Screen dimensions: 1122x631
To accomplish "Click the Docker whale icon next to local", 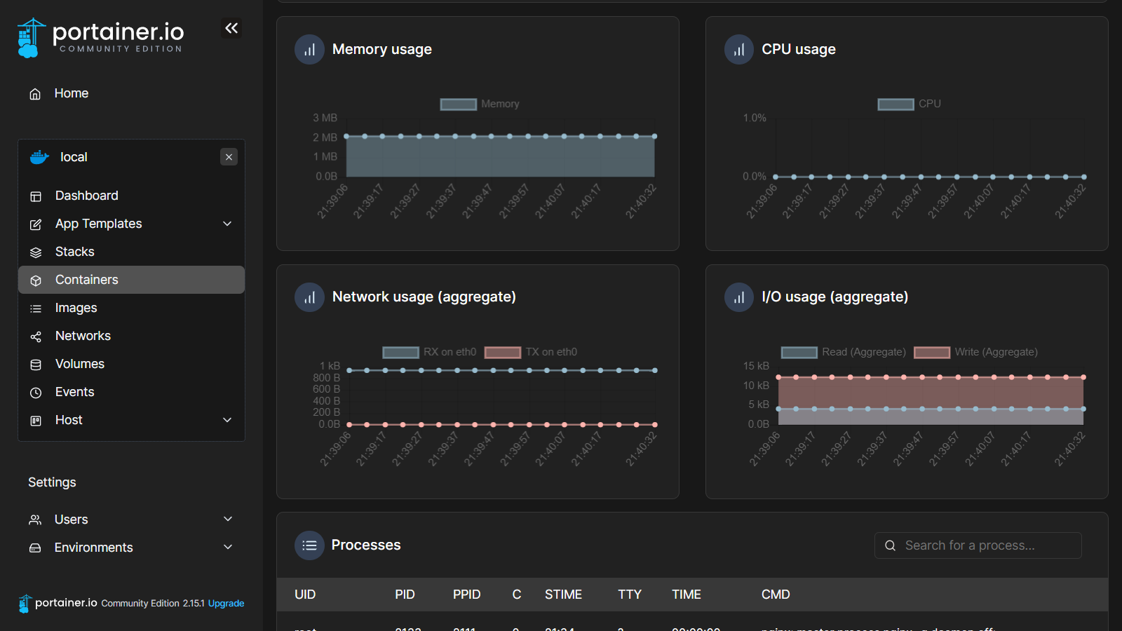I will [39, 157].
